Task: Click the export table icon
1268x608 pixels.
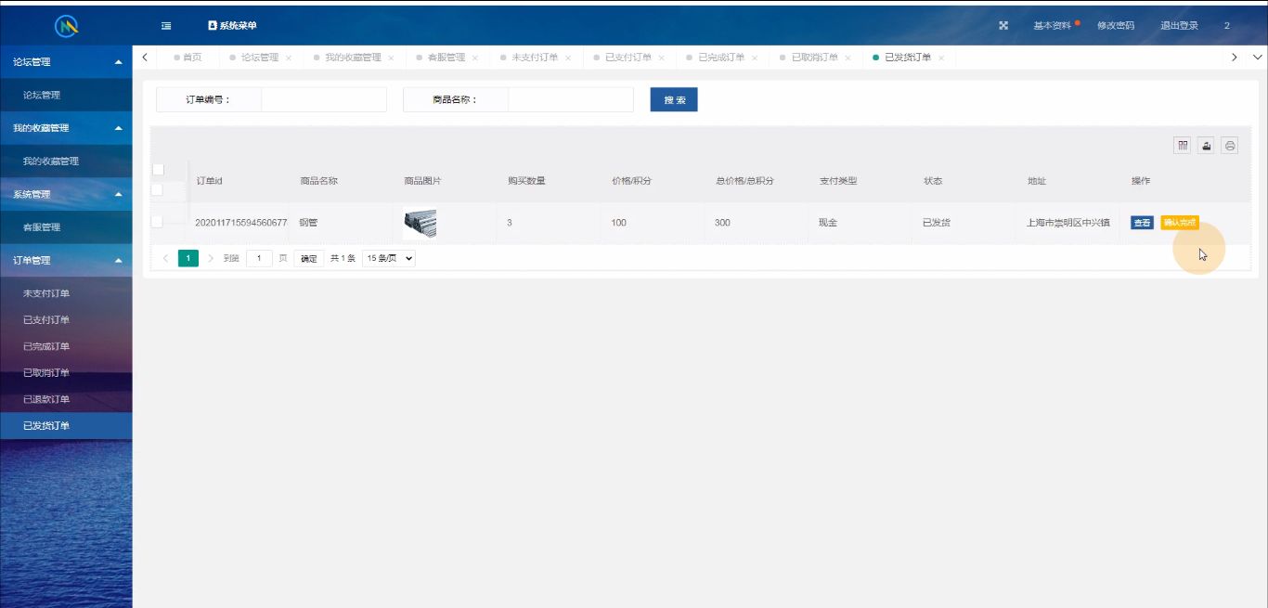Action: coord(1206,145)
